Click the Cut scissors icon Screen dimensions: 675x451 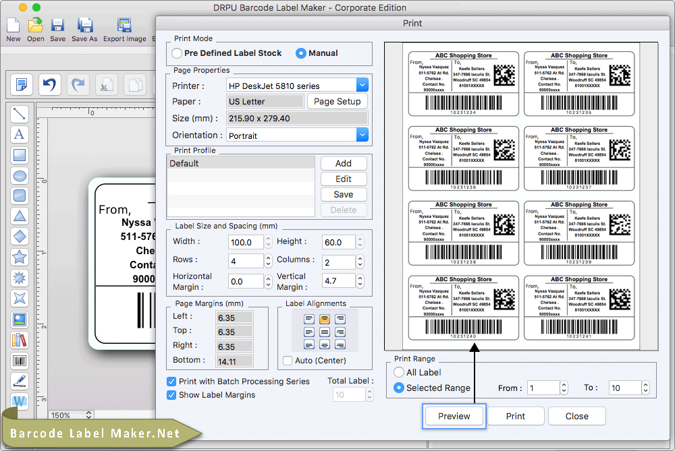(107, 84)
